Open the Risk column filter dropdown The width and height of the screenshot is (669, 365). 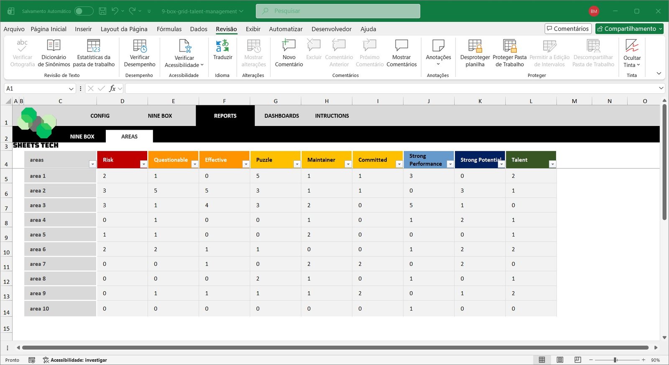143,164
